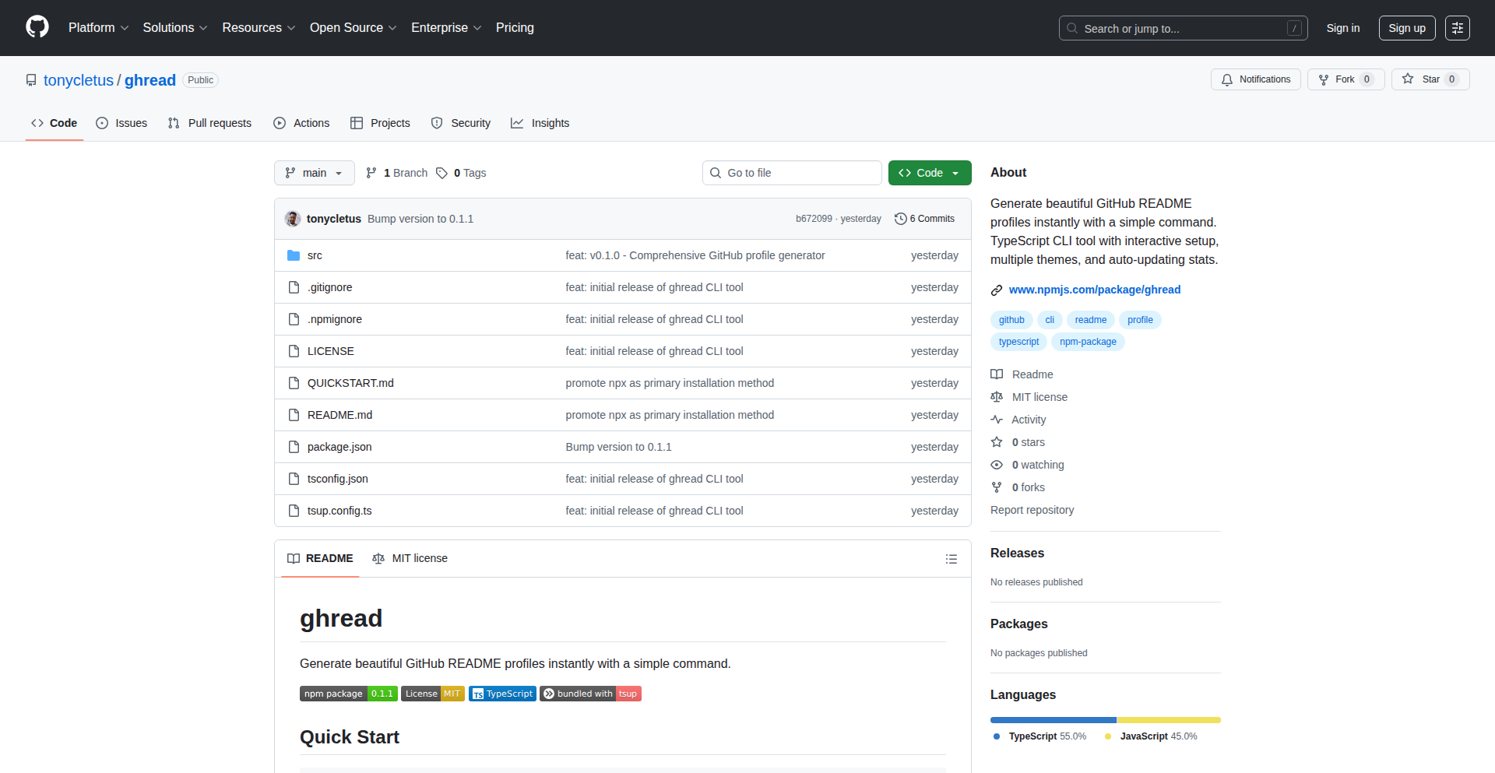Open the README outline list icon
The width and height of the screenshot is (1495, 773).
(x=952, y=559)
